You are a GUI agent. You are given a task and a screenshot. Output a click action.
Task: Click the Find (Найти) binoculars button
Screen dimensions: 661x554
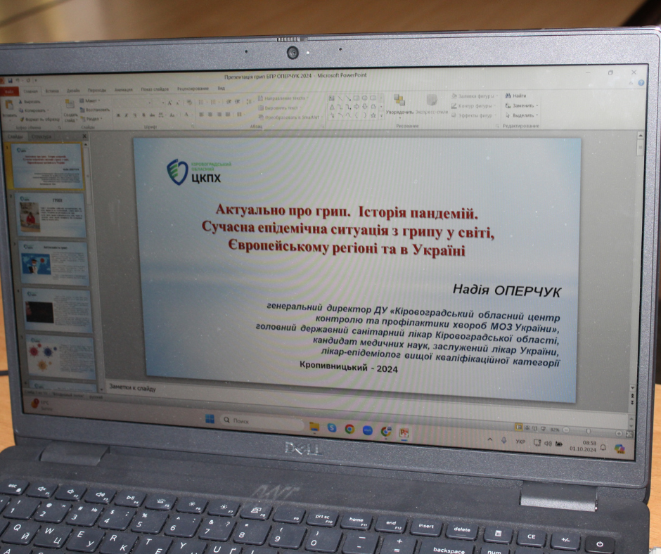[x=514, y=96]
